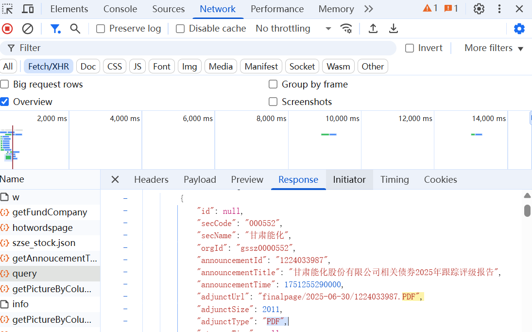Select the getFundCompany request
The width and height of the screenshot is (532, 332).
tap(50, 212)
